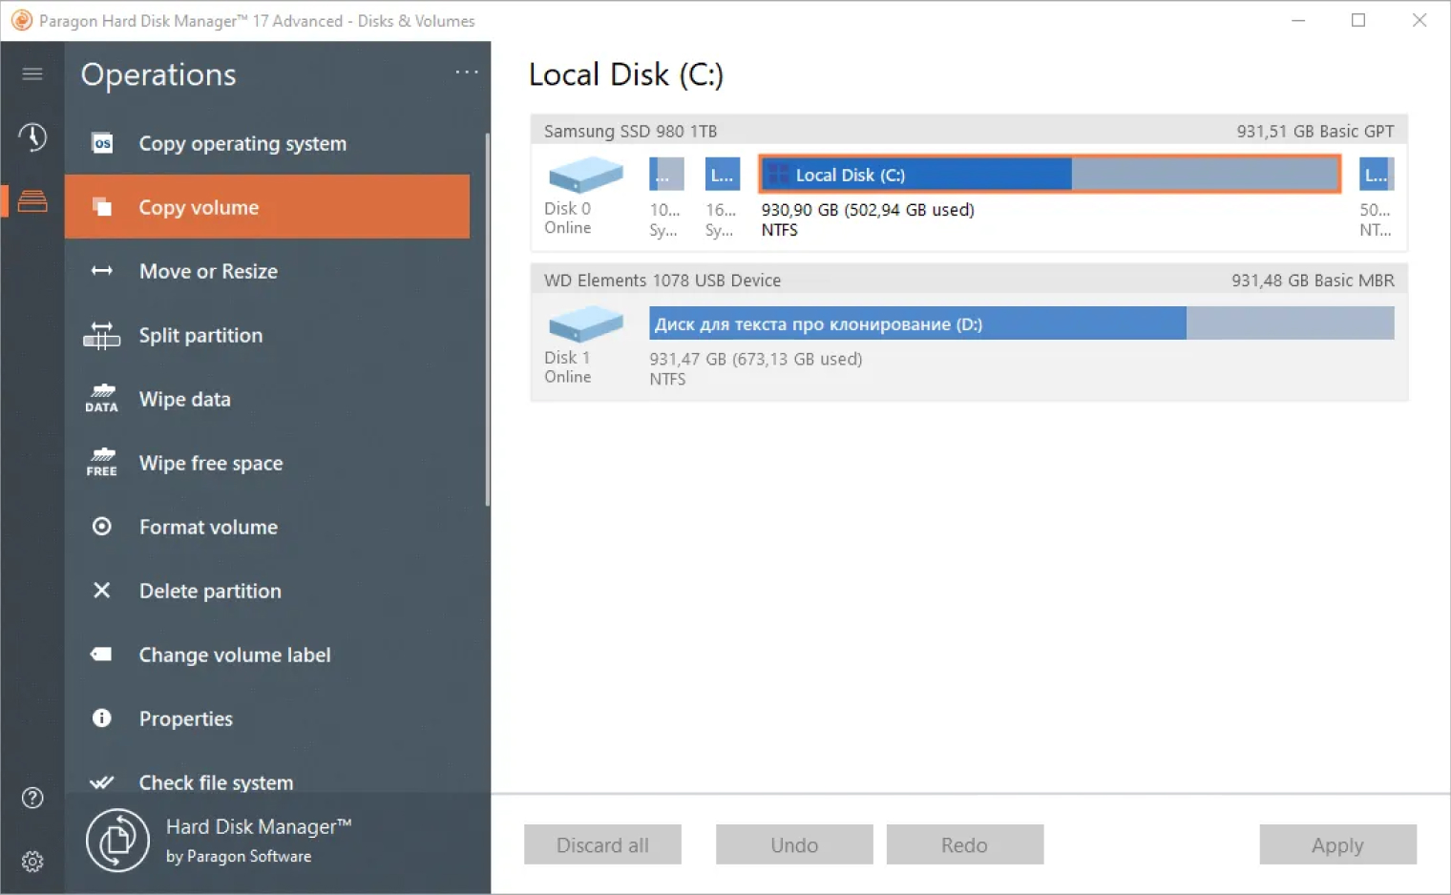Open the settings gear icon

pyautogui.click(x=32, y=862)
